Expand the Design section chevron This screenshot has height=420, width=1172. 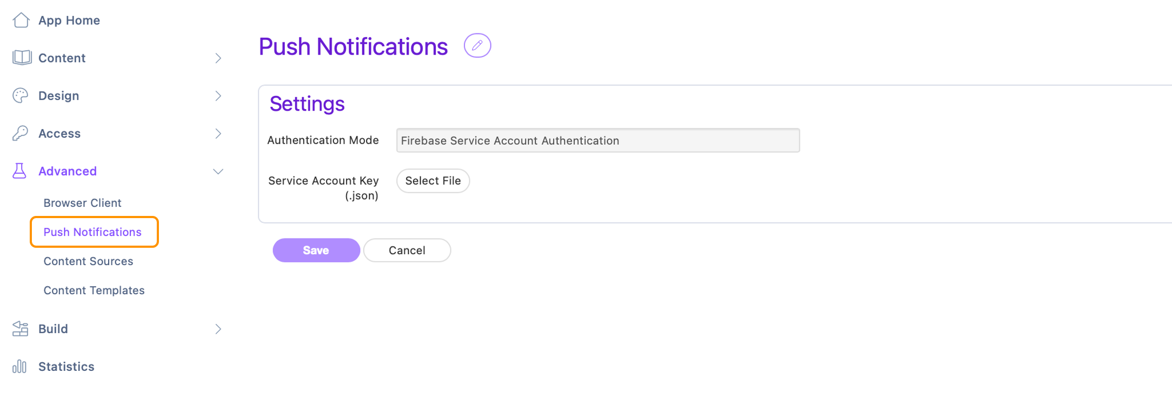click(x=218, y=96)
